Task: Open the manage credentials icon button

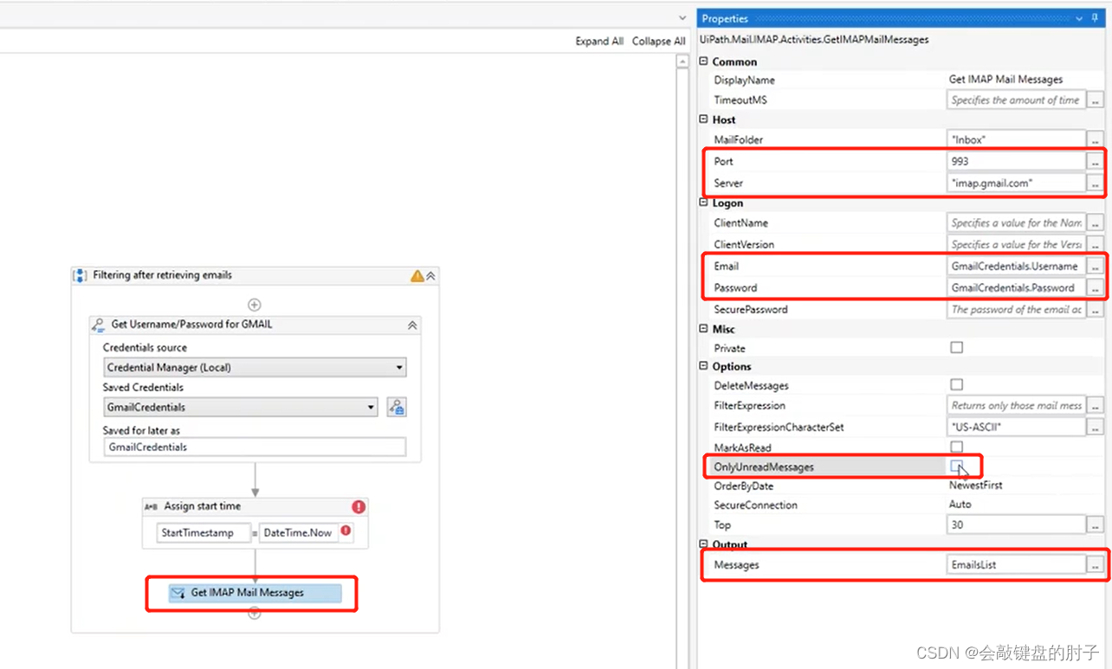Action: (x=397, y=407)
